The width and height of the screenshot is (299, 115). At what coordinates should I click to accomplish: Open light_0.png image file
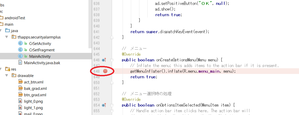(33, 101)
